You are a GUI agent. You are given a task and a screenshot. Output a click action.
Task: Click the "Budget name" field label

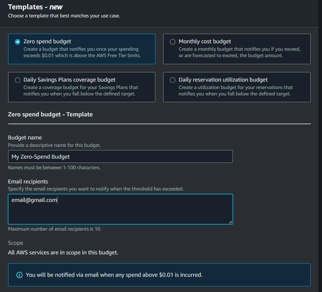pyautogui.click(x=25, y=137)
